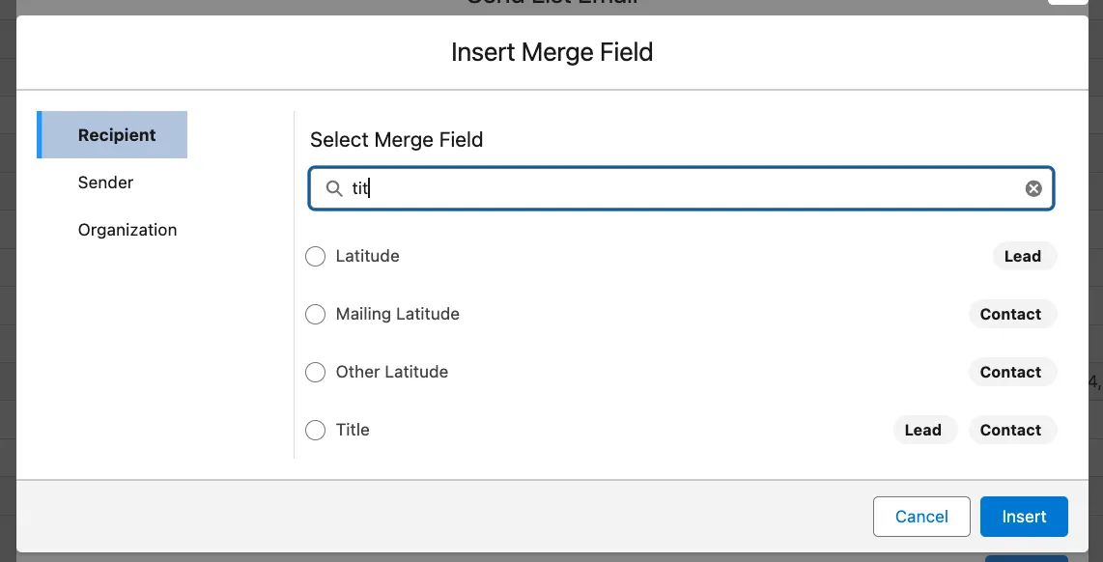Clear the search text with X icon
The image size is (1103, 562).
pyautogui.click(x=1033, y=189)
